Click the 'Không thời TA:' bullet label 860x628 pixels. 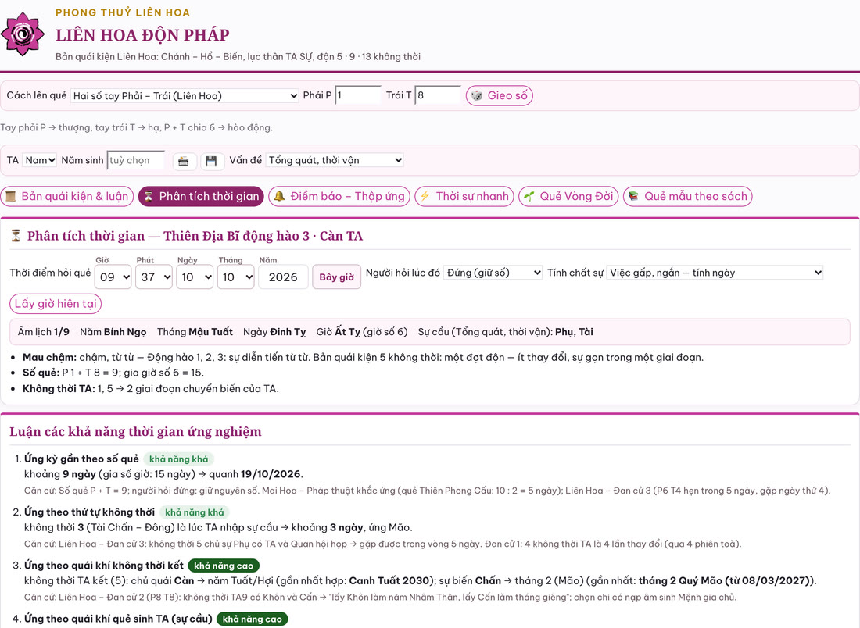pyautogui.click(x=59, y=388)
